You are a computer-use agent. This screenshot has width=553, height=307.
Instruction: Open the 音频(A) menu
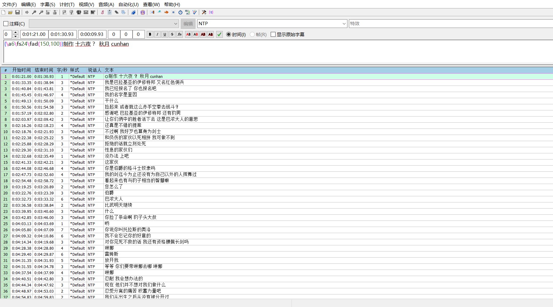pyautogui.click(x=106, y=5)
